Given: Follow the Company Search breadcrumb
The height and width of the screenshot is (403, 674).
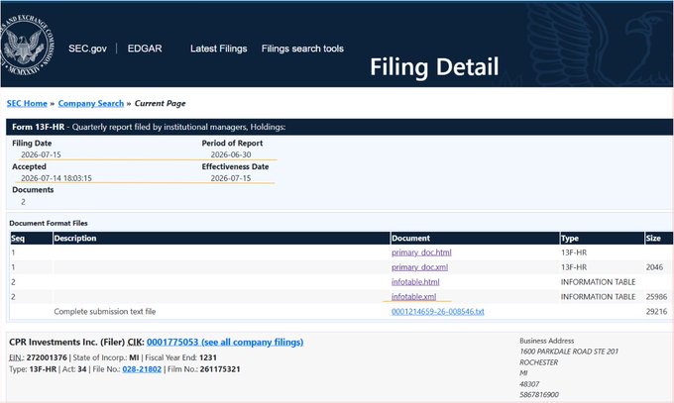Looking at the screenshot, I should pos(91,104).
